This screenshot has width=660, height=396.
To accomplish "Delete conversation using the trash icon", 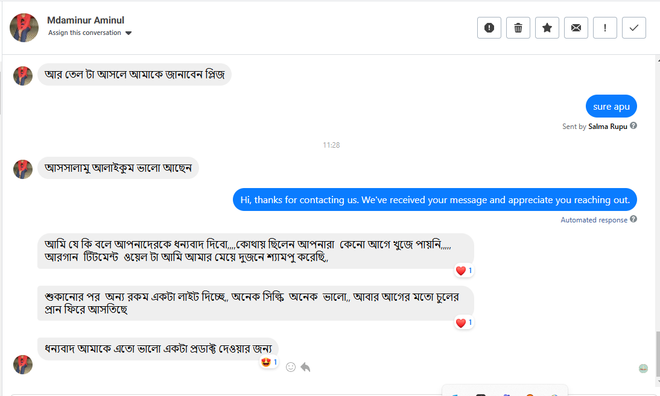I will 518,28.
